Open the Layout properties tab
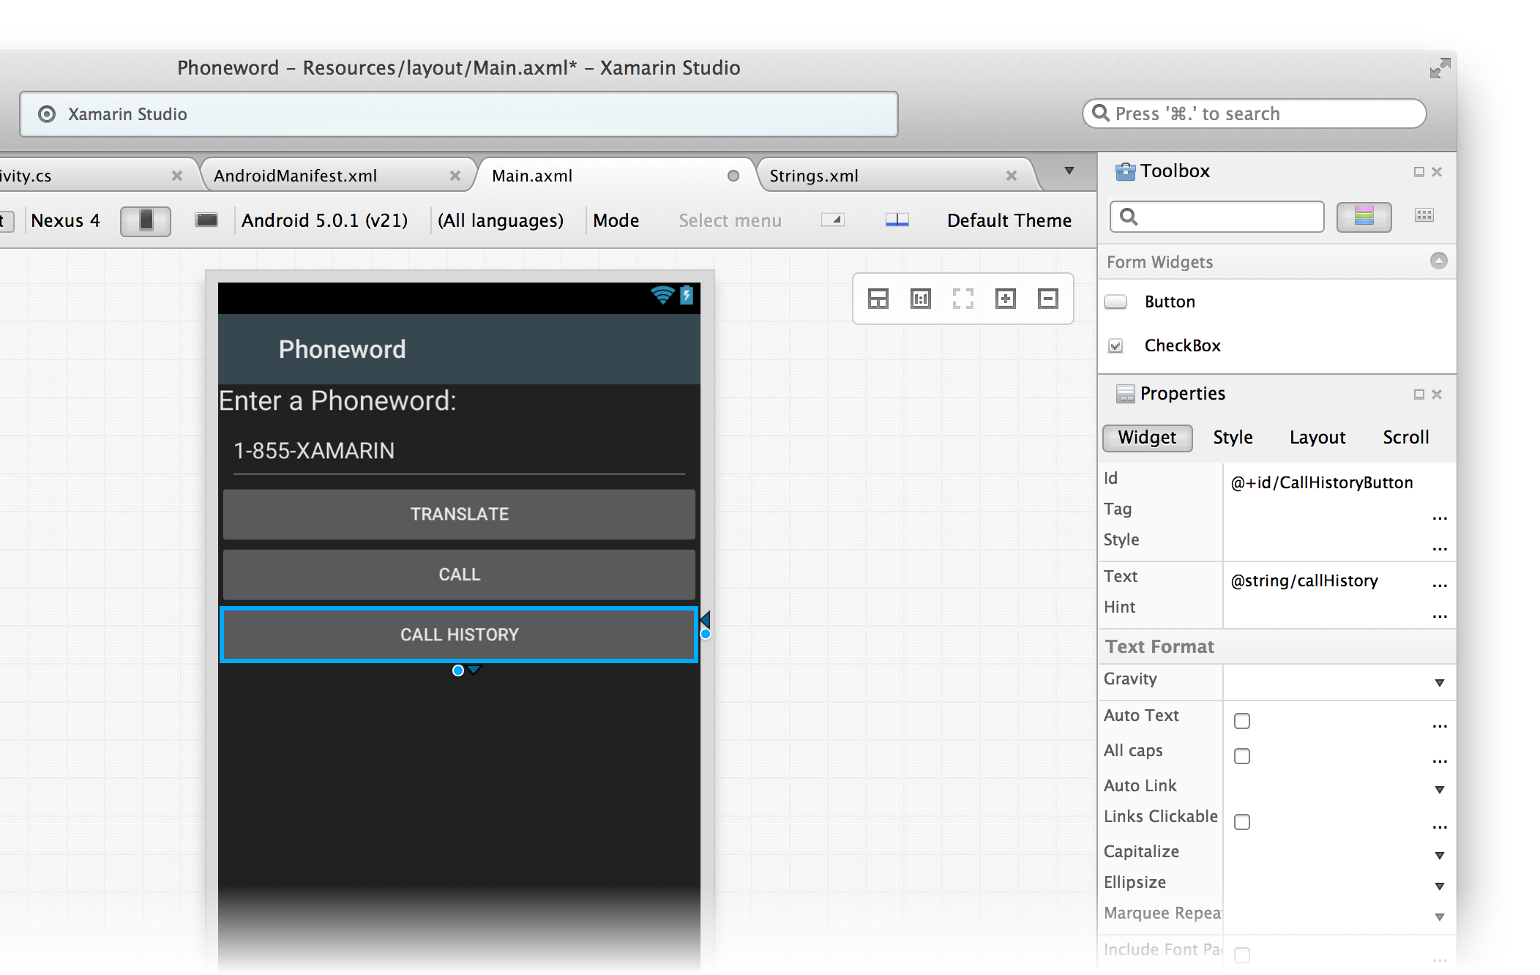1540x975 pixels. coord(1317,438)
